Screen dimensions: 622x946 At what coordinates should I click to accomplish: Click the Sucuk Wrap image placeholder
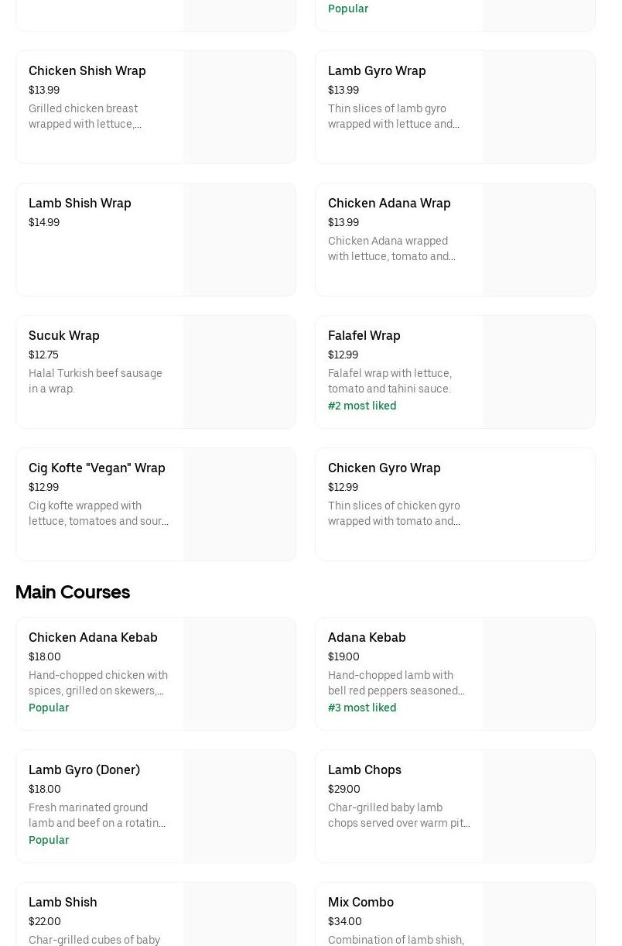[x=239, y=372]
